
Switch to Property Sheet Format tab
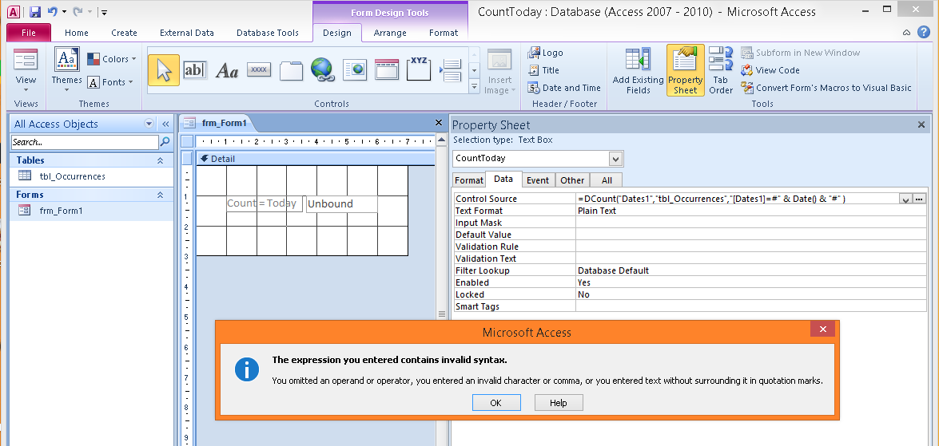[x=469, y=180]
